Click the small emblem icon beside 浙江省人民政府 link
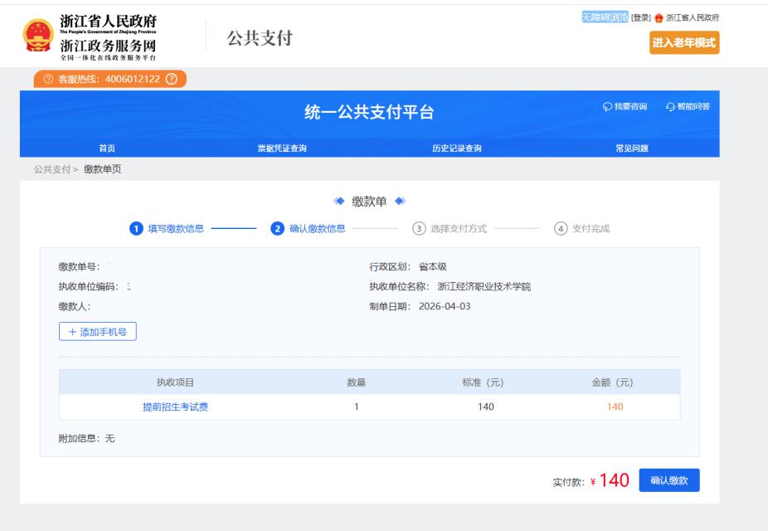 (x=660, y=17)
